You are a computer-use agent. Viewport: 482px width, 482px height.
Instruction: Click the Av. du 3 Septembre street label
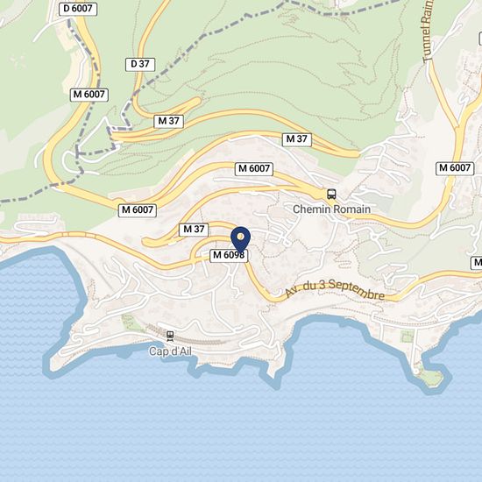click(x=335, y=289)
